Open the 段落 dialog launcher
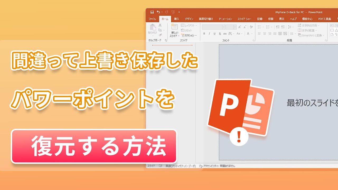This screenshot has width=338, height=190. coord(326,40)
